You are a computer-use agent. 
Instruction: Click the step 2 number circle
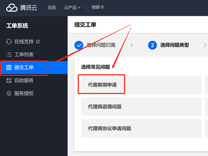point(152,45)
